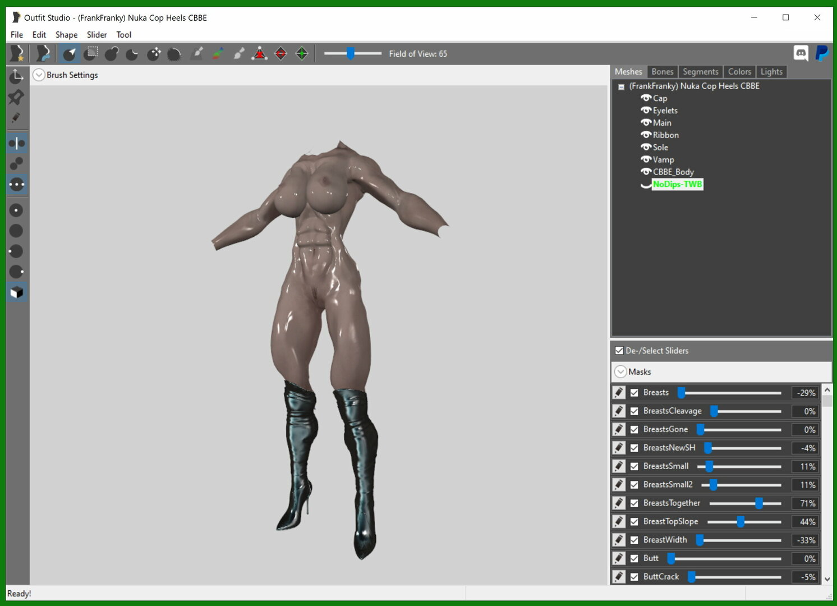Click the pin tool icon in sidebar
This screenshot has height=606, width=837.
(16, 97)
